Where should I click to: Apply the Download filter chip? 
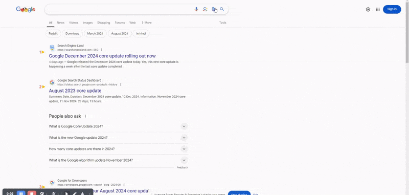pyautogui.click(x=72, y=33)
